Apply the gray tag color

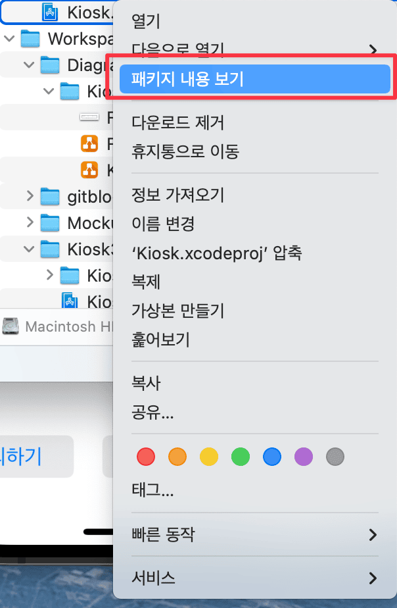point(335,457)
